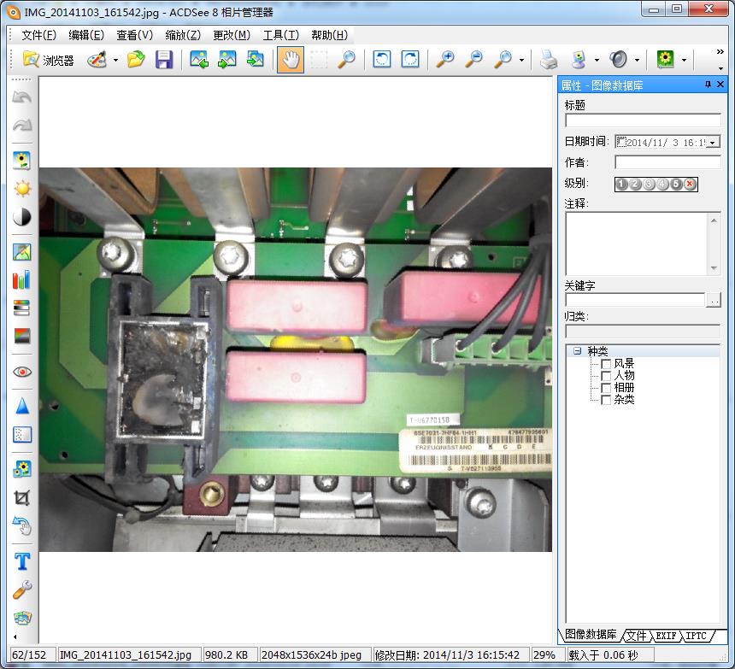735x669 pixels.
Task: Go to next image icon
Action: 227,60
